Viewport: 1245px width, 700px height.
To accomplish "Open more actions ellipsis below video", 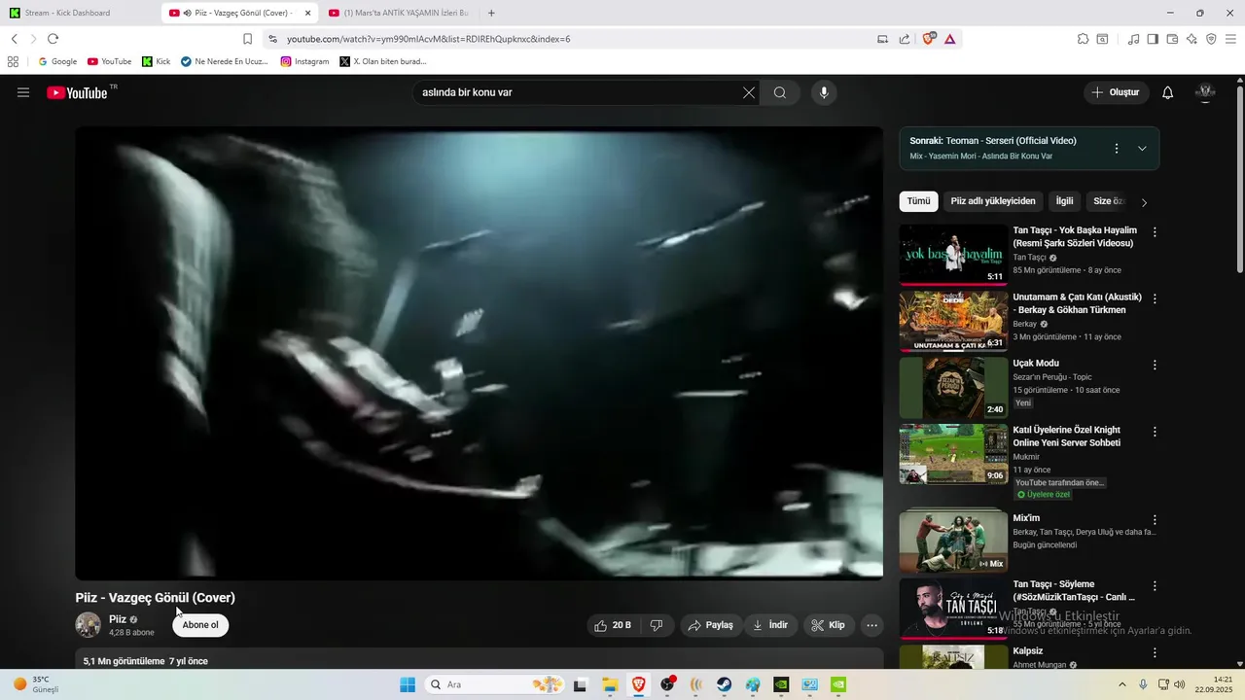I will coord(872,625).
